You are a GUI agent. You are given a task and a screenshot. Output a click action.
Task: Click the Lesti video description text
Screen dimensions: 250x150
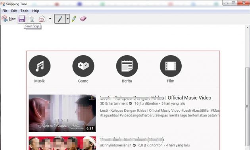tap(160, 113)
